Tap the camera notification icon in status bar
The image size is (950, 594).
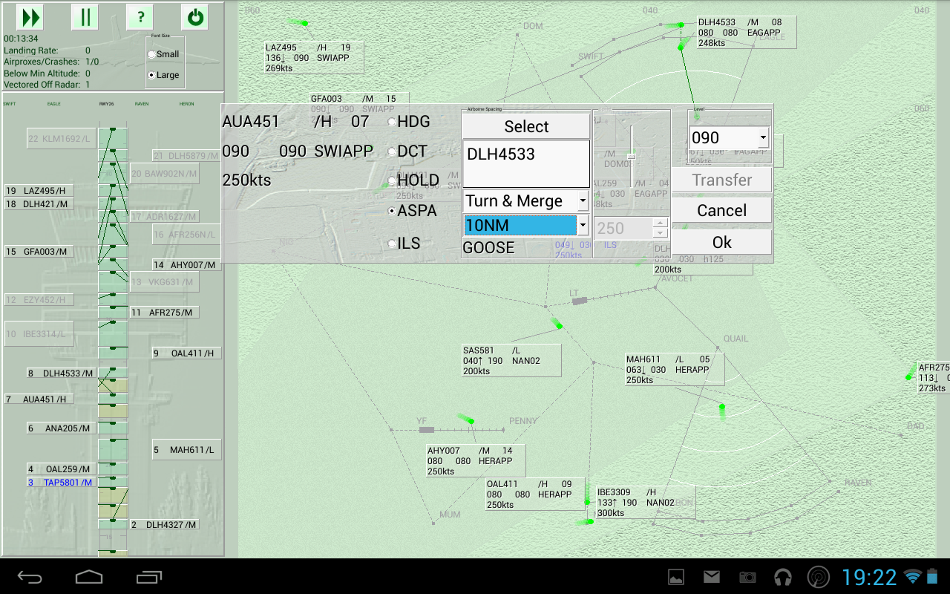747,577
